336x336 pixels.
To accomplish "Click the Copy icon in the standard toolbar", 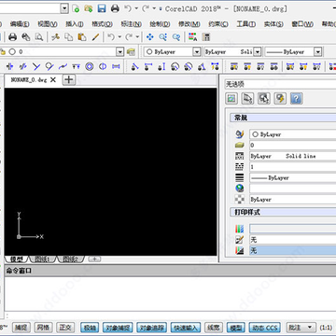I will tap(68, 37).
